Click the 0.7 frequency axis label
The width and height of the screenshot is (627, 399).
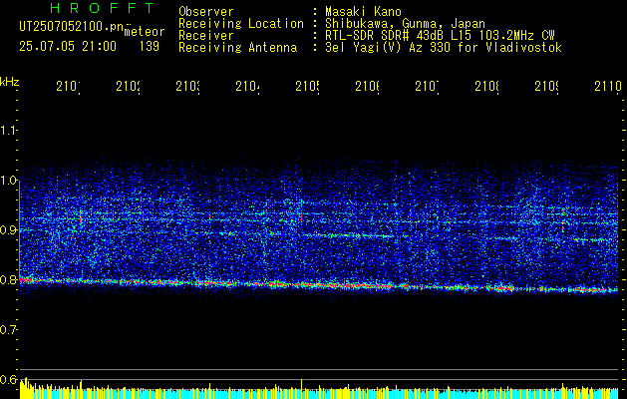(8, 330)
